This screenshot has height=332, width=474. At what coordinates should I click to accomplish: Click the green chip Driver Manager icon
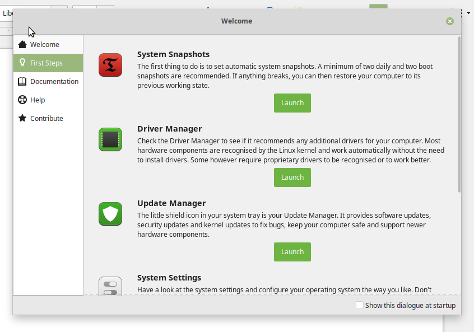click(x=110, y=139)
